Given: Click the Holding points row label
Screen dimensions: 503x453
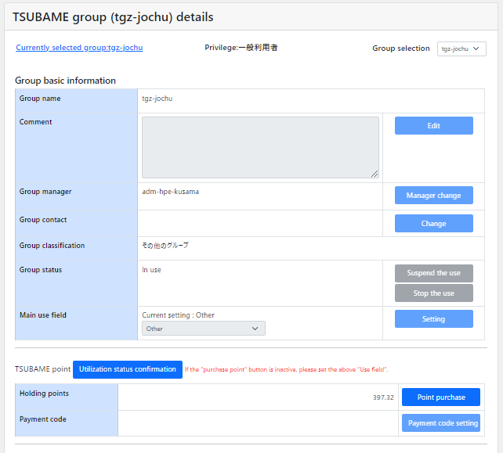Looking at the screenshot, I should (x=44, y=394).
